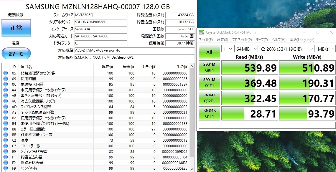336x172 pixels.
Task: Click the status circle for ベンダ固有 row
Action: tap(6, 168)
